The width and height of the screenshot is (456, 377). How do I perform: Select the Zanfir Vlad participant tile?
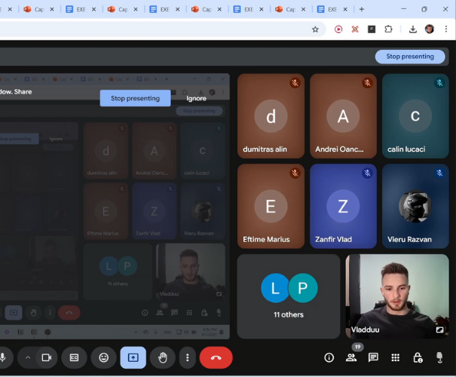pos(343,206)
